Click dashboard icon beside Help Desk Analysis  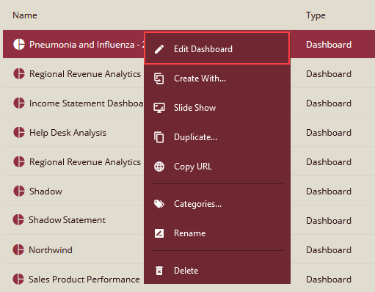click(x=19, y=132)
